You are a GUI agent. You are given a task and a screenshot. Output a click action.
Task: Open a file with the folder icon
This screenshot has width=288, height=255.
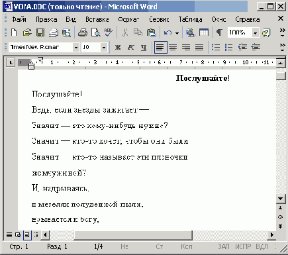click(x=27, y=32)
